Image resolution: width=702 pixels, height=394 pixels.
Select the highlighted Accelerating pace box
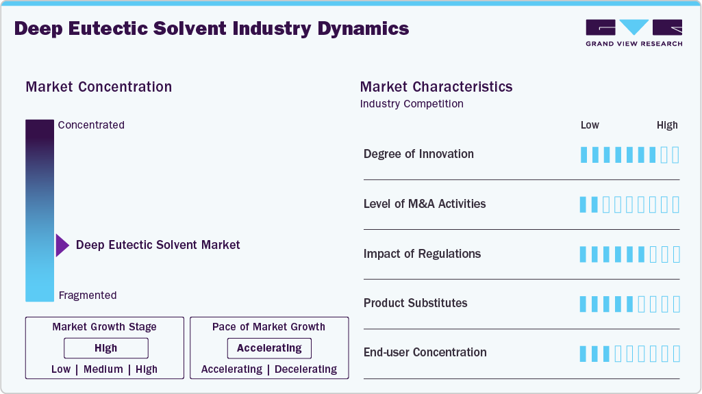(269, 348)
